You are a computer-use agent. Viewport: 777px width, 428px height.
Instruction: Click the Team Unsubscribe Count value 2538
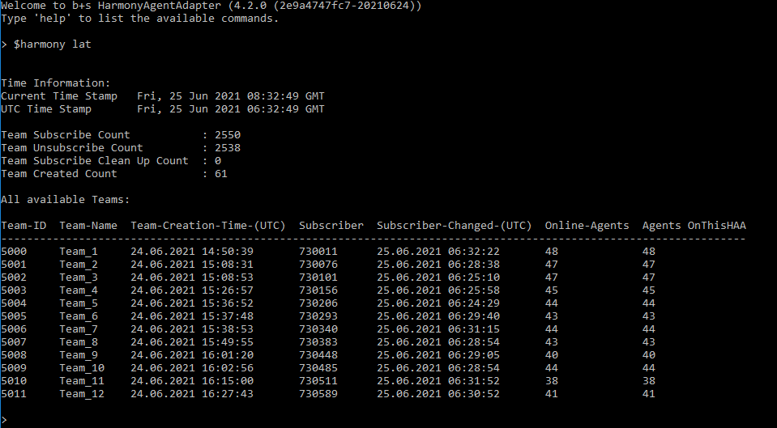(228, 147)
